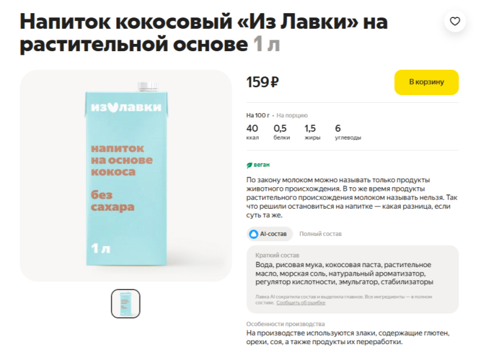Add item to cart with В корзину
This screenshot has height=352, width=481.
[x=426, y=82]
